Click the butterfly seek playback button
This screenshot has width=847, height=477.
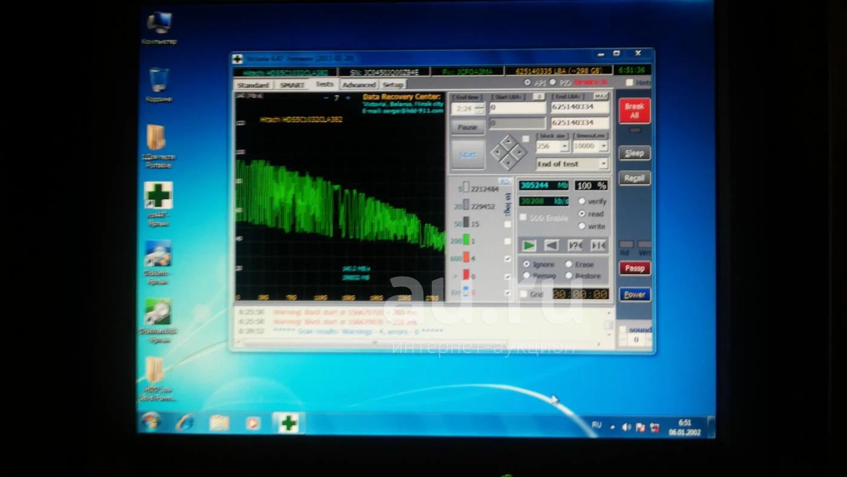coord(598,245)
